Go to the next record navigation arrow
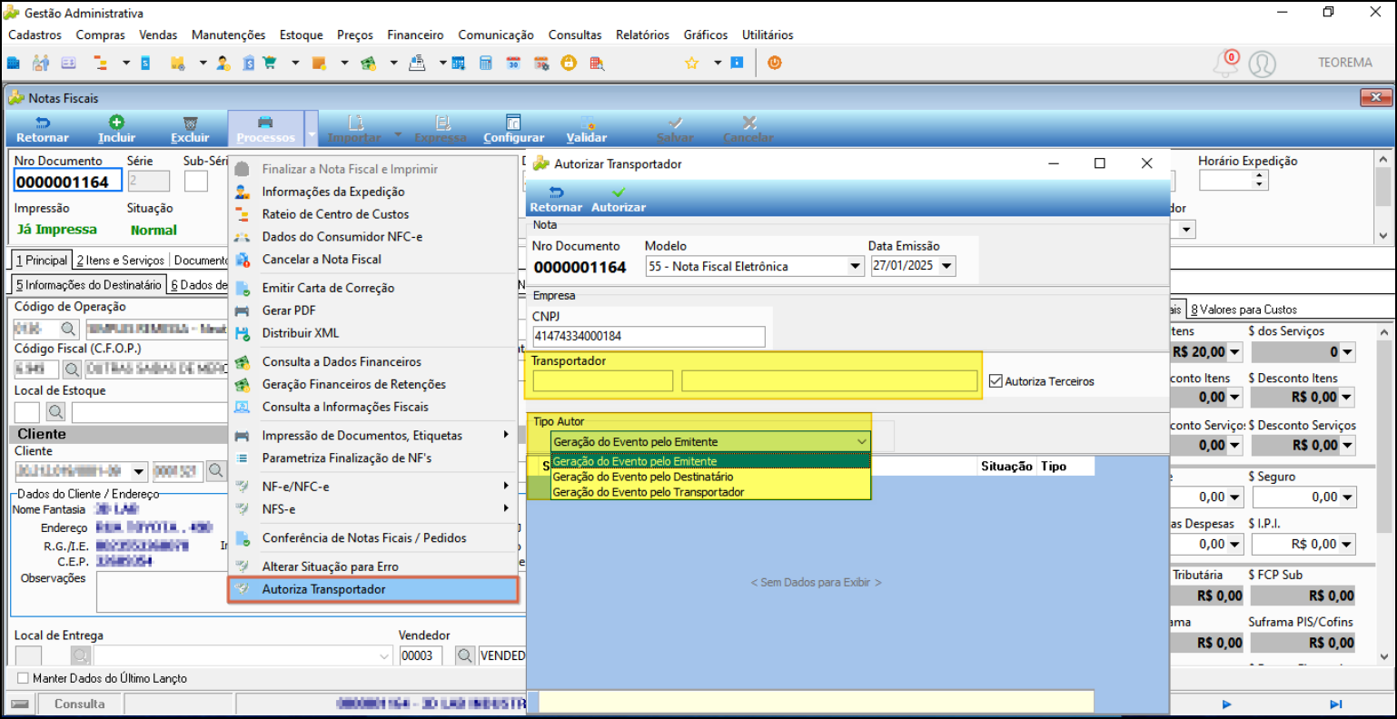 pyautogui.click(x=1227, y=704)
